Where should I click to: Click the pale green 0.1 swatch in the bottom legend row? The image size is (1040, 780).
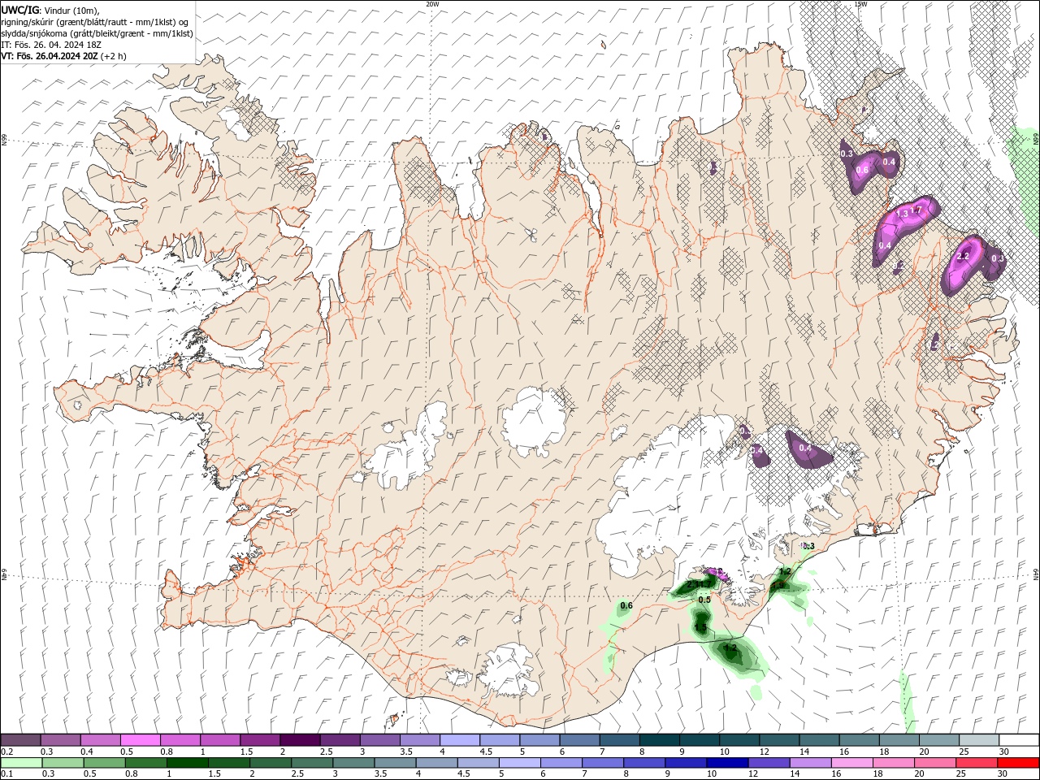point(21,763)
